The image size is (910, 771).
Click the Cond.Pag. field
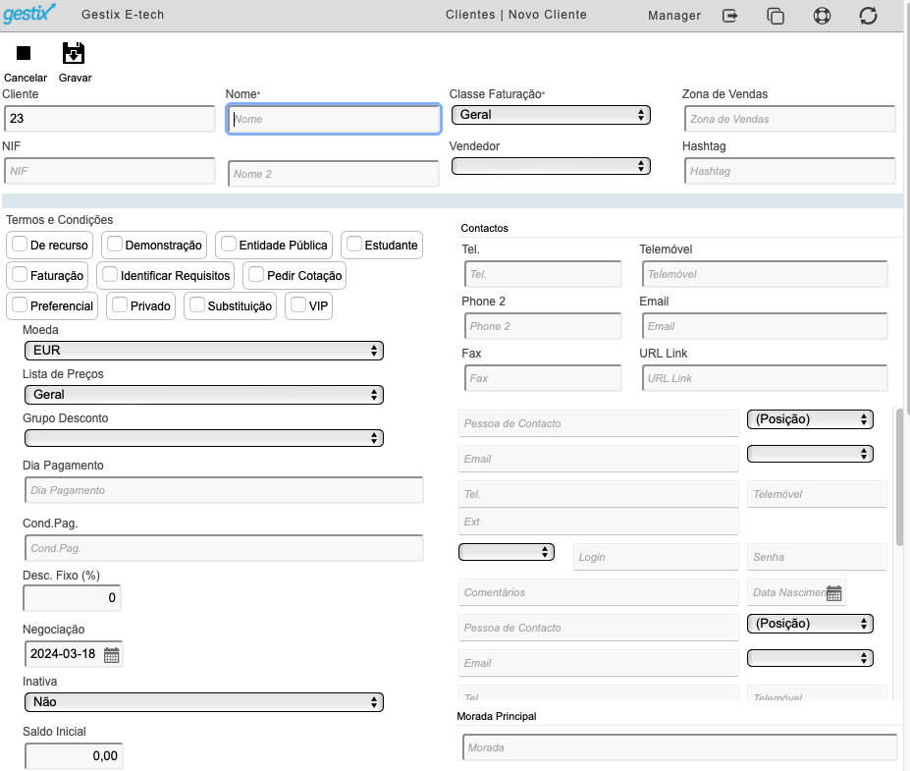pyautogui.click(x=224, y=548)
